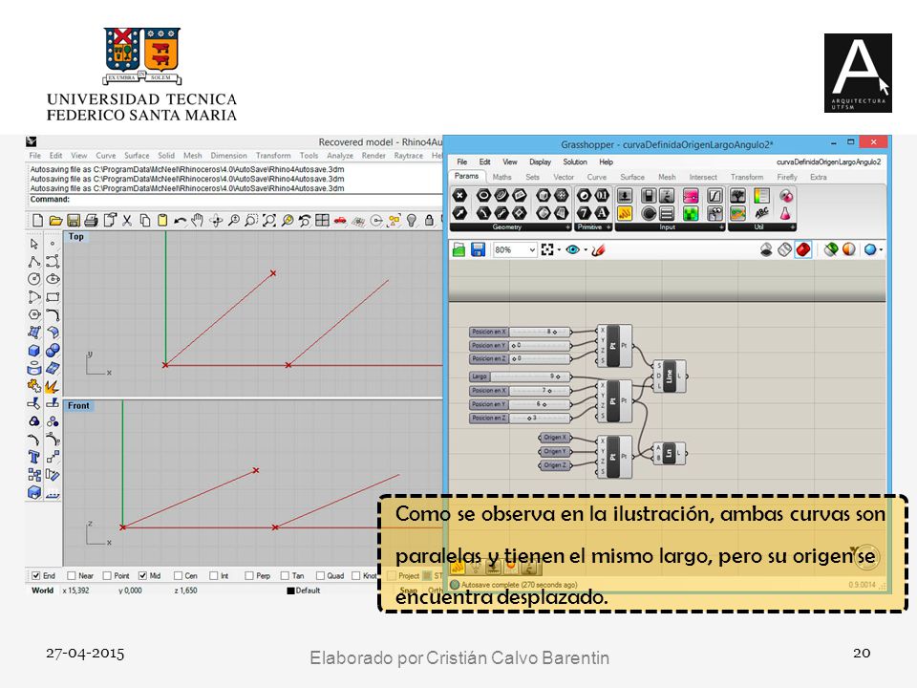The height and width of the screenshot is (688, 917).
Task: Expand the Input panel plus button
Action: (x=722, y=227)
